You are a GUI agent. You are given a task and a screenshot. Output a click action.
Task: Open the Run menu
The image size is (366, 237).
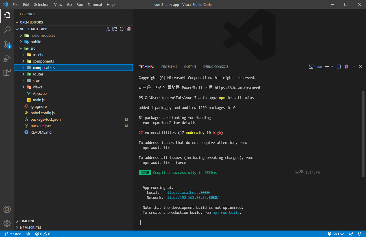80,4
